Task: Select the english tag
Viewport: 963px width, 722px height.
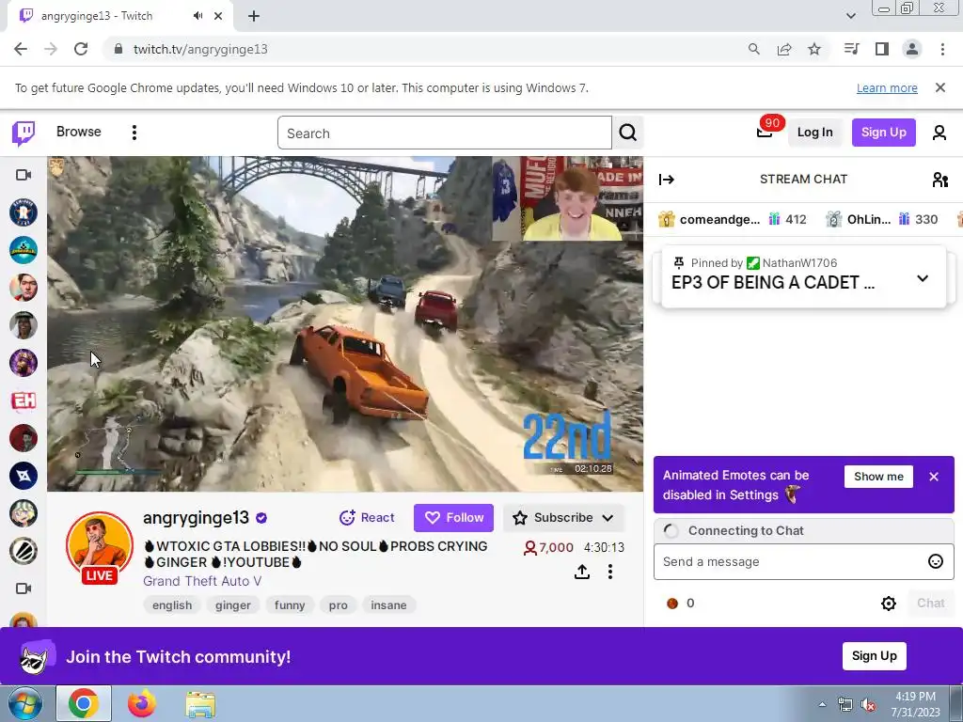Action: tap(172, 605)
